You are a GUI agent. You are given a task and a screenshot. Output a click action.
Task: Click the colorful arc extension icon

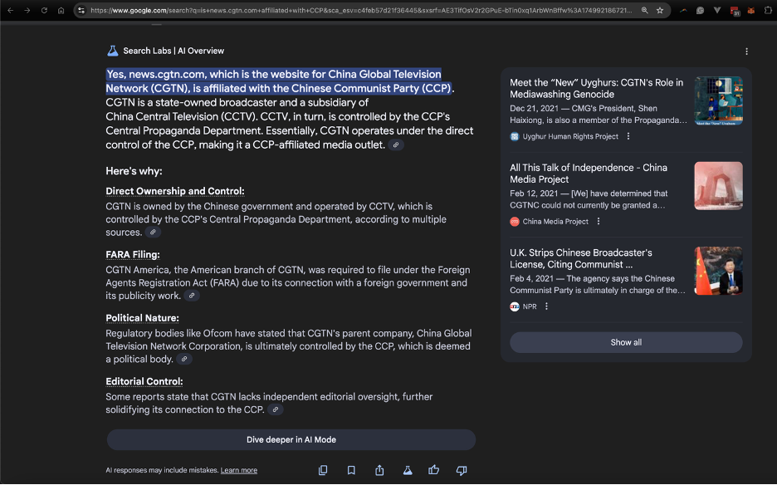[x=683, y=11]
